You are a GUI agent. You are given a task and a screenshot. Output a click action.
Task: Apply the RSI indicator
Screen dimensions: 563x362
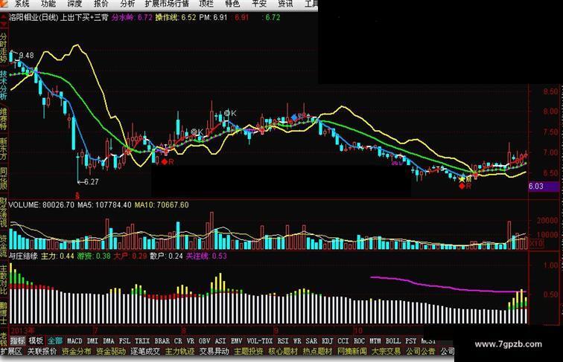pyautogui.click(x=283, y=340)
